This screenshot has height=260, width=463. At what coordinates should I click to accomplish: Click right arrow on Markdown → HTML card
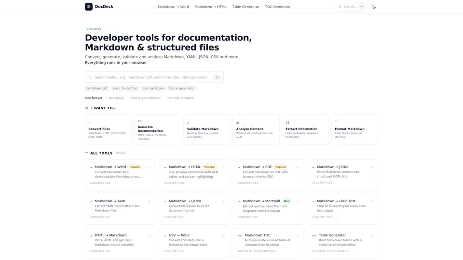[223, 167]
